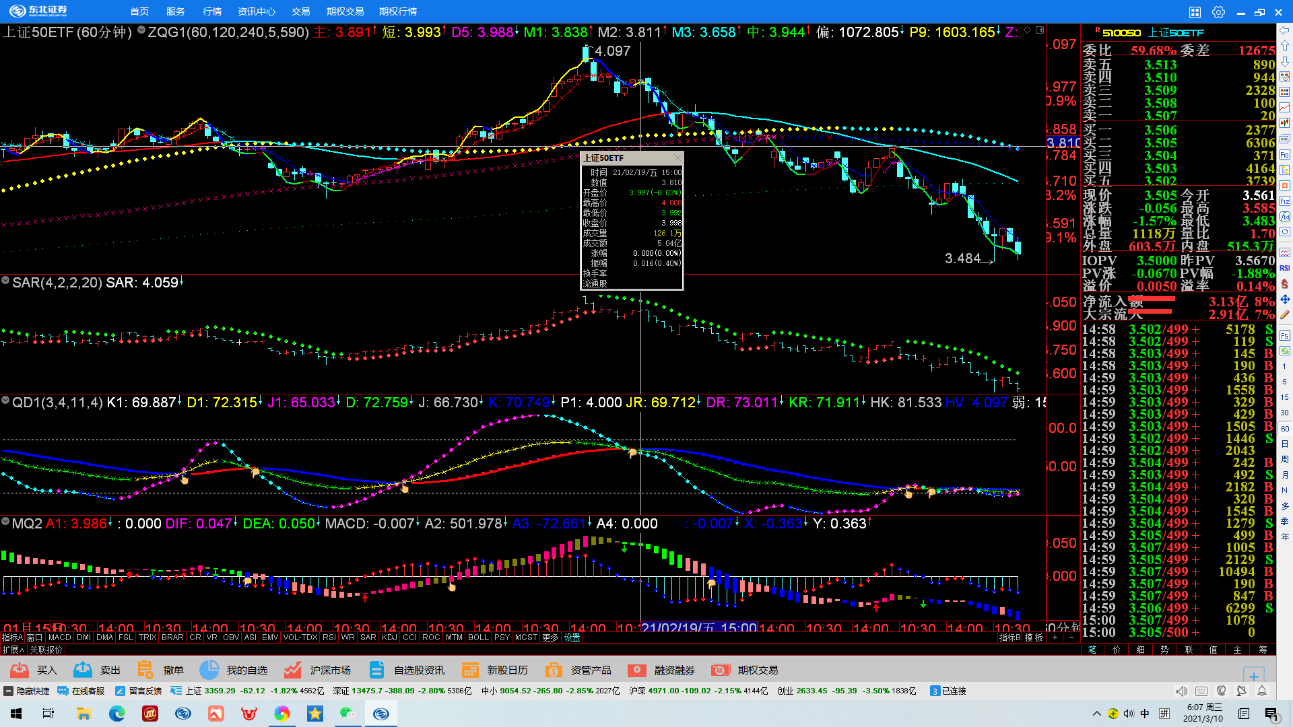Click the 设置 indicator settings button
The height and width of the screenshot is (727, 1293).
coord(572,637)
